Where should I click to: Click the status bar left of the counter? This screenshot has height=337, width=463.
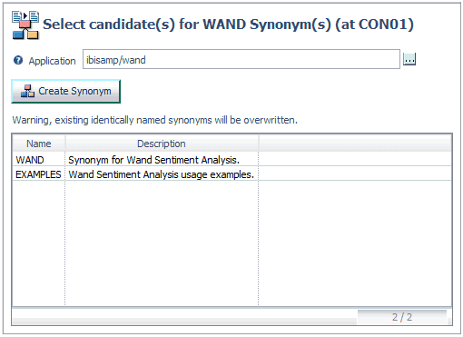pos(184,317)
